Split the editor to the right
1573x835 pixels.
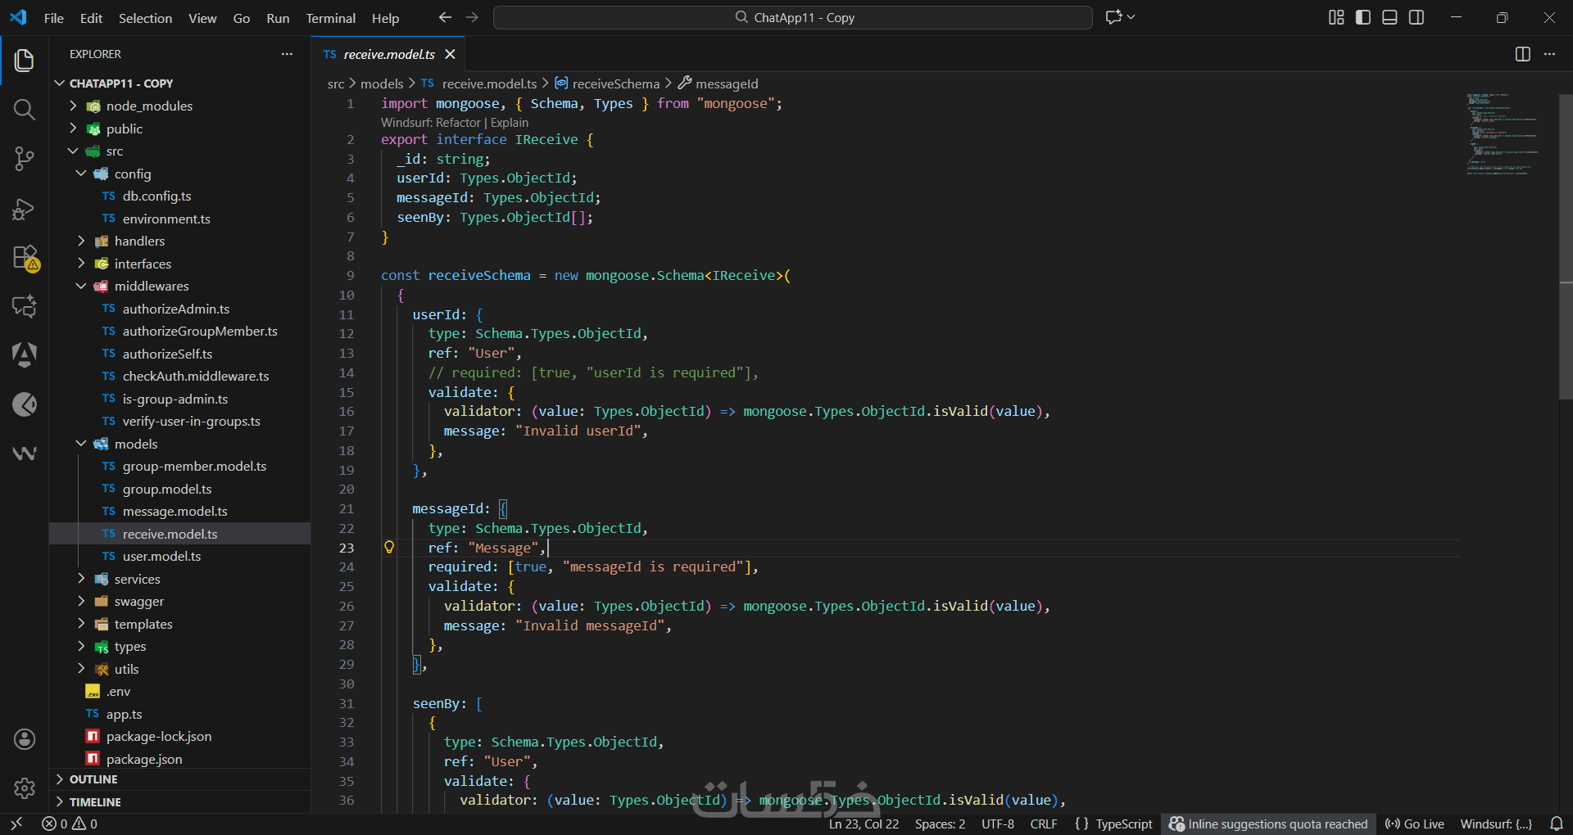[x=1522, y=54]
